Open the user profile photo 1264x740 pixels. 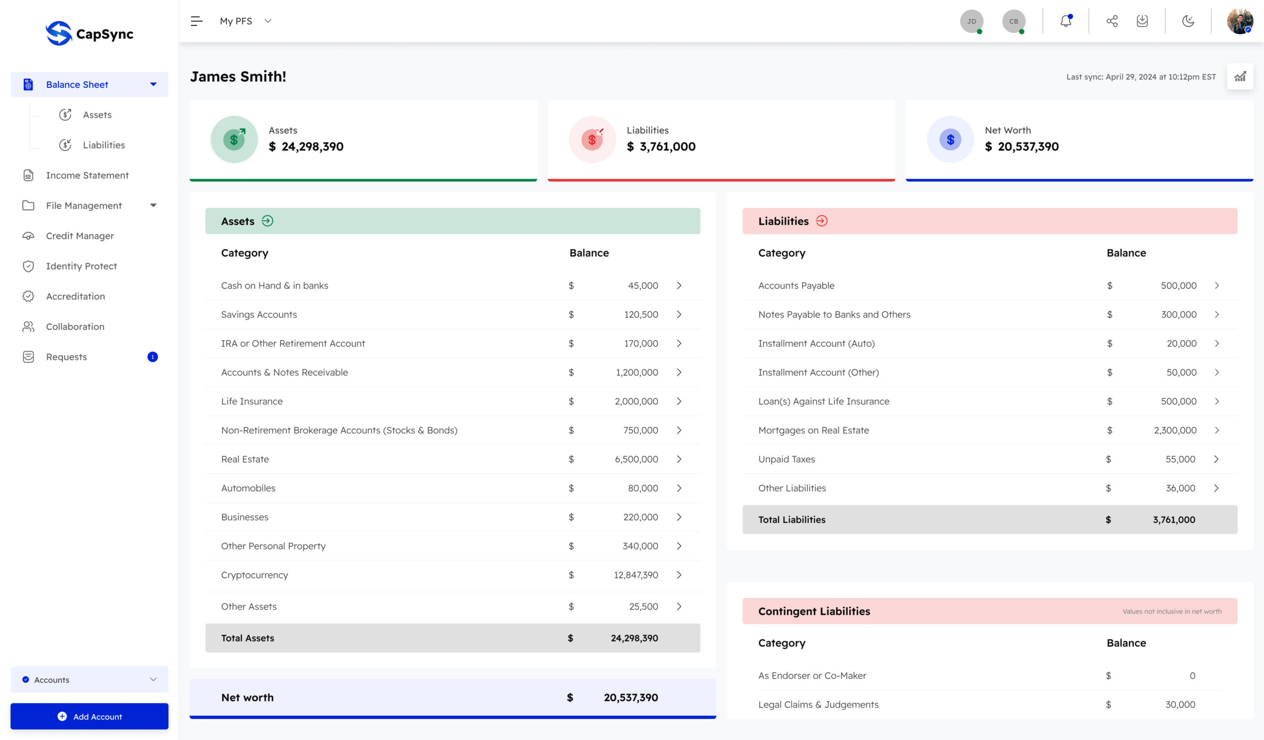pos(1240,21)
